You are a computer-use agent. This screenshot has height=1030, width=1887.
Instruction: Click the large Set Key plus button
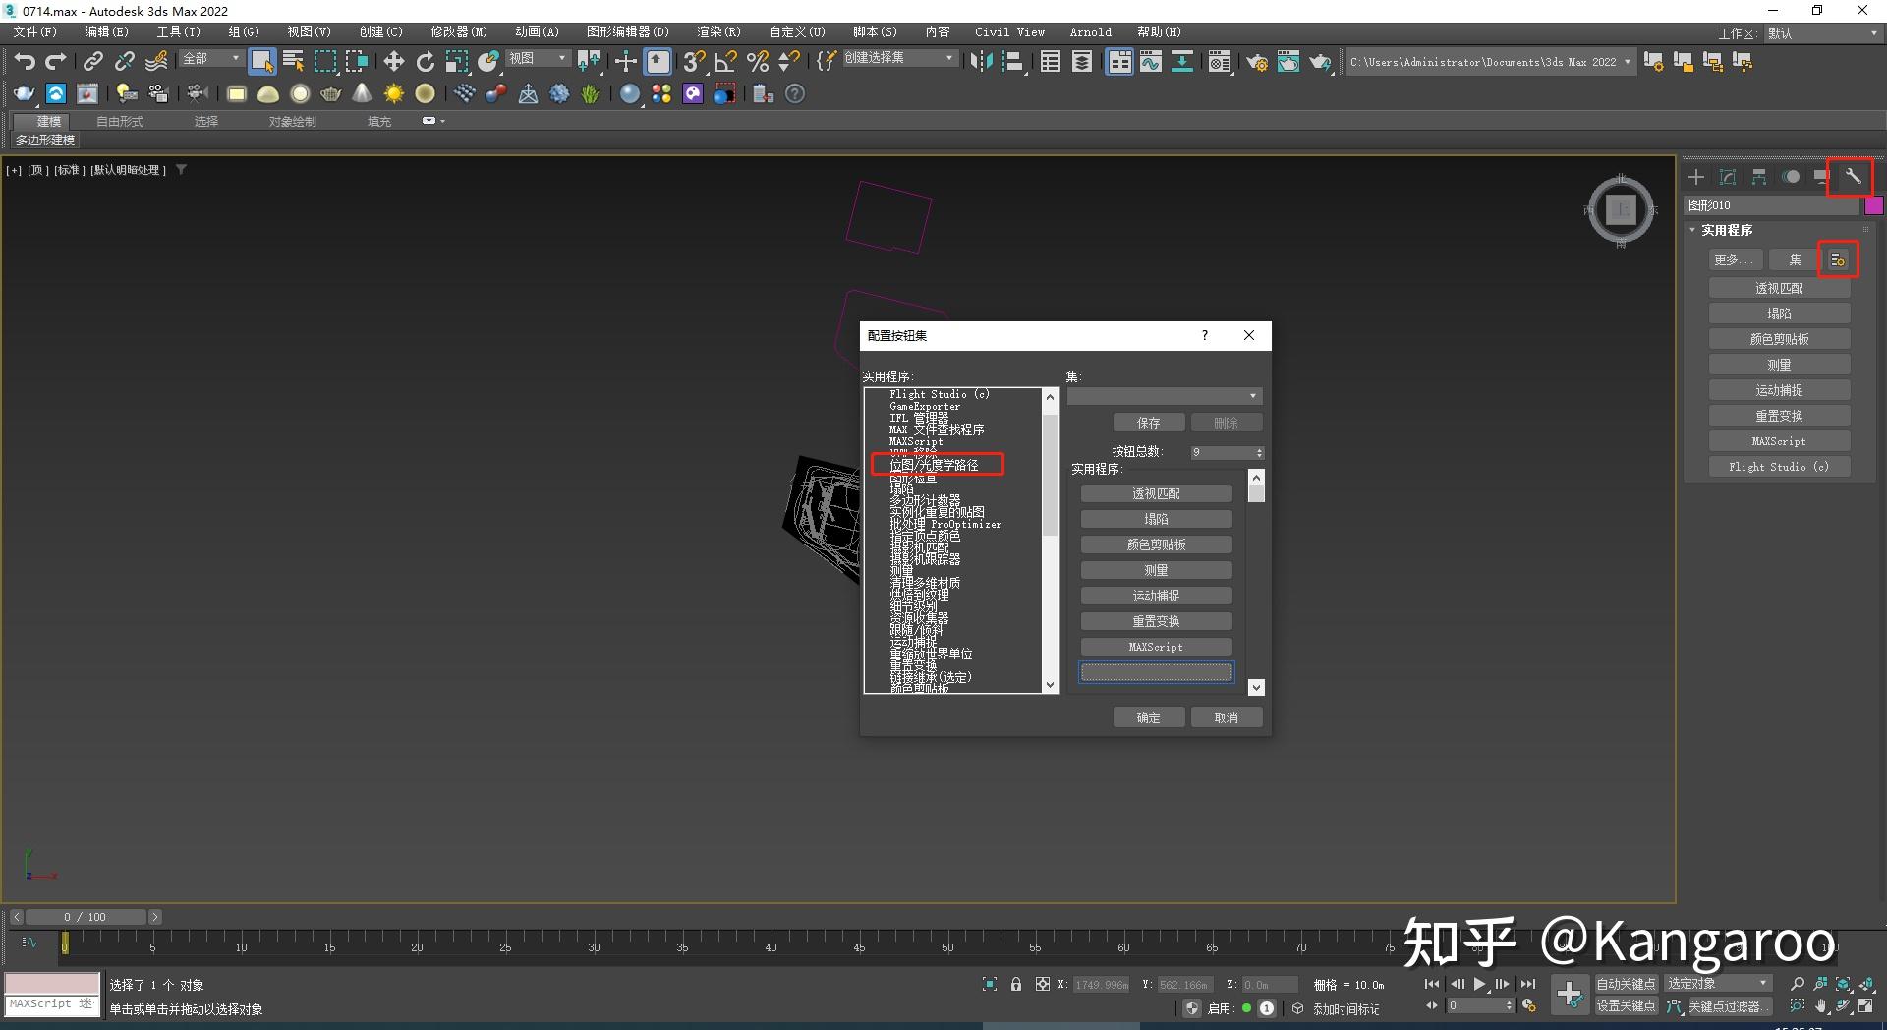point(1570,995)
